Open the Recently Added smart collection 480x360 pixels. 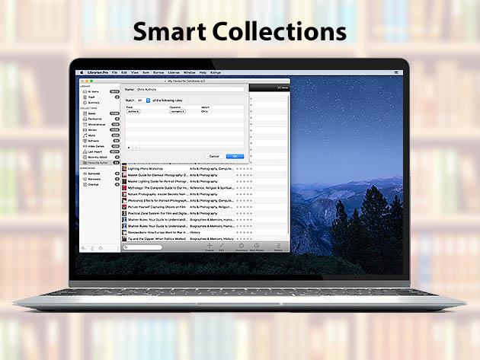coord(100,158)
